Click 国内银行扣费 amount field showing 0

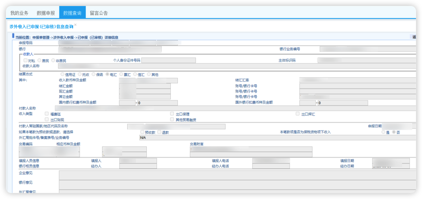tap(158, 103)
